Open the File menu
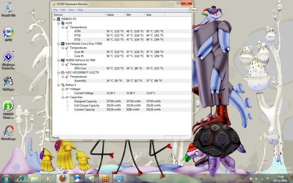This screenshot has width=293, height=183. (x=55, y=10)
